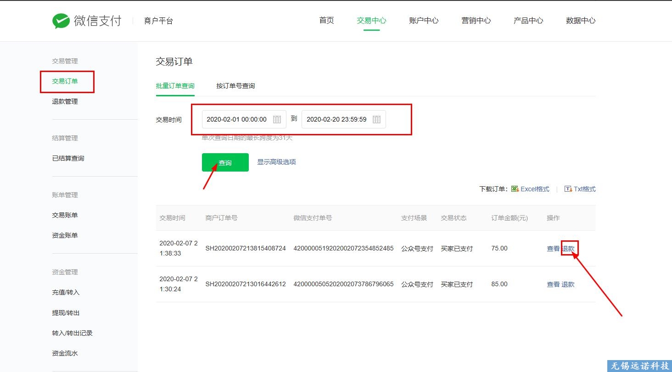This screenshot has width=672, height=372.
Task: Open 已结算查询 in the sidebar
Action: pos(68,158)
